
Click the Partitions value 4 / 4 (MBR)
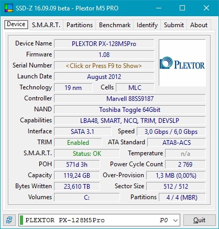(182, 198)
